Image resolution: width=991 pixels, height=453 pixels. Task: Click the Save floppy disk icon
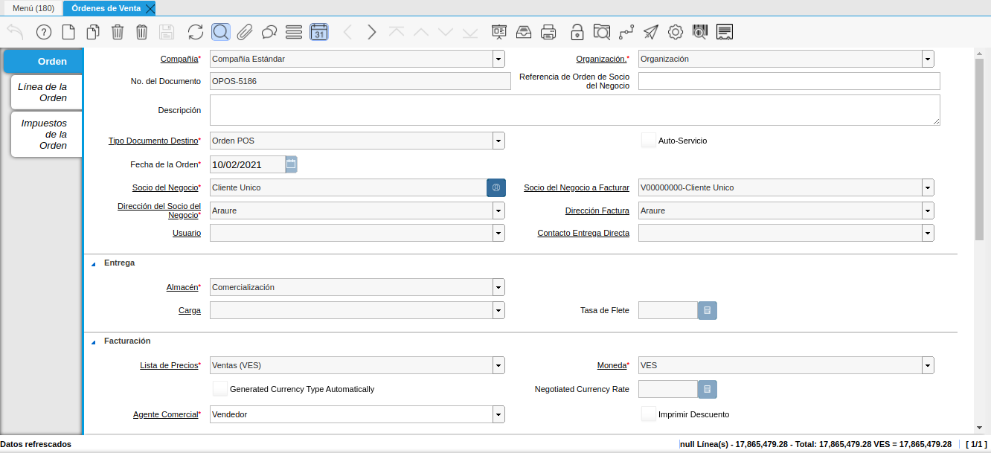(x=167, y=32)
